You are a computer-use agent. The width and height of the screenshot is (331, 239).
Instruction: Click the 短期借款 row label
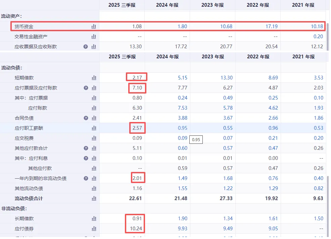point(24,78)
